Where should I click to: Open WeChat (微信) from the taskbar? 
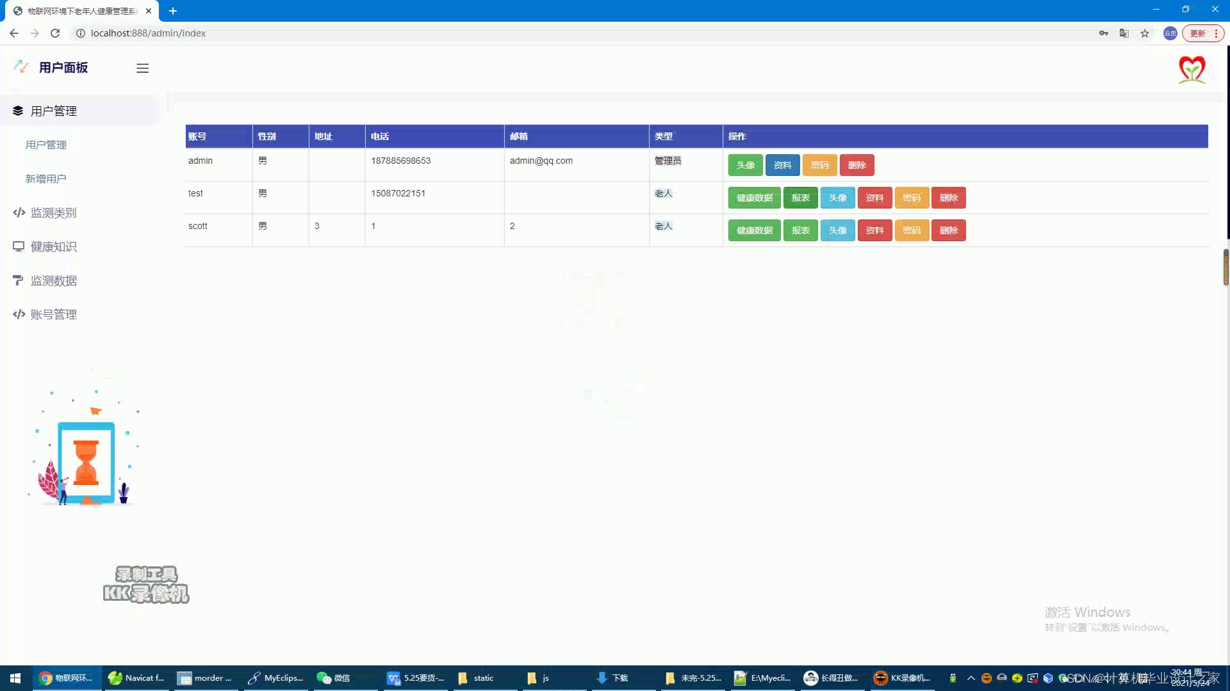pyautogui.click(x=334, y=678)
